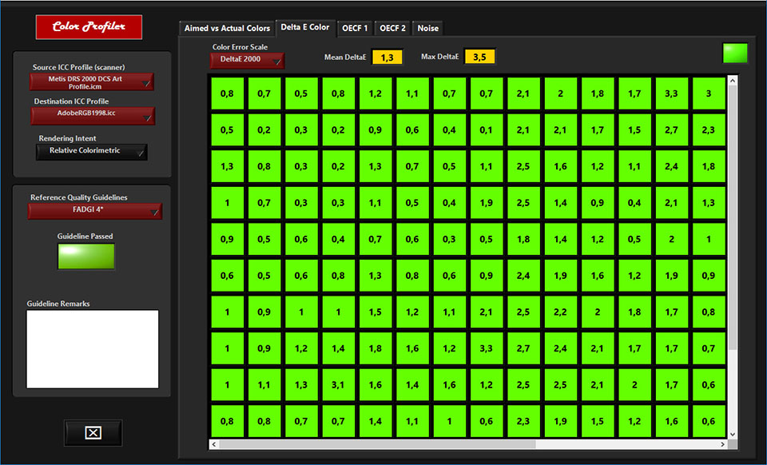Click the vertical scrollbar down arrow
The width and height of the screenshot is (767, 465).
click(x=733, y=434)
